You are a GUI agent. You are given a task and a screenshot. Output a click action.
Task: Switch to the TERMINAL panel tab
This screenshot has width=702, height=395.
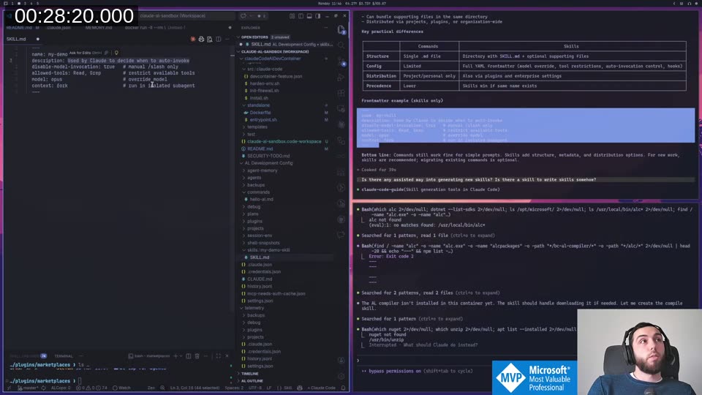coord(64,356)
